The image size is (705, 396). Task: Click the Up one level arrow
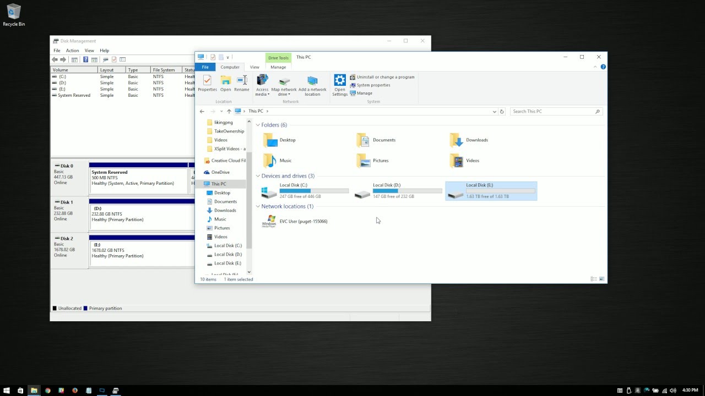[229, 111]
